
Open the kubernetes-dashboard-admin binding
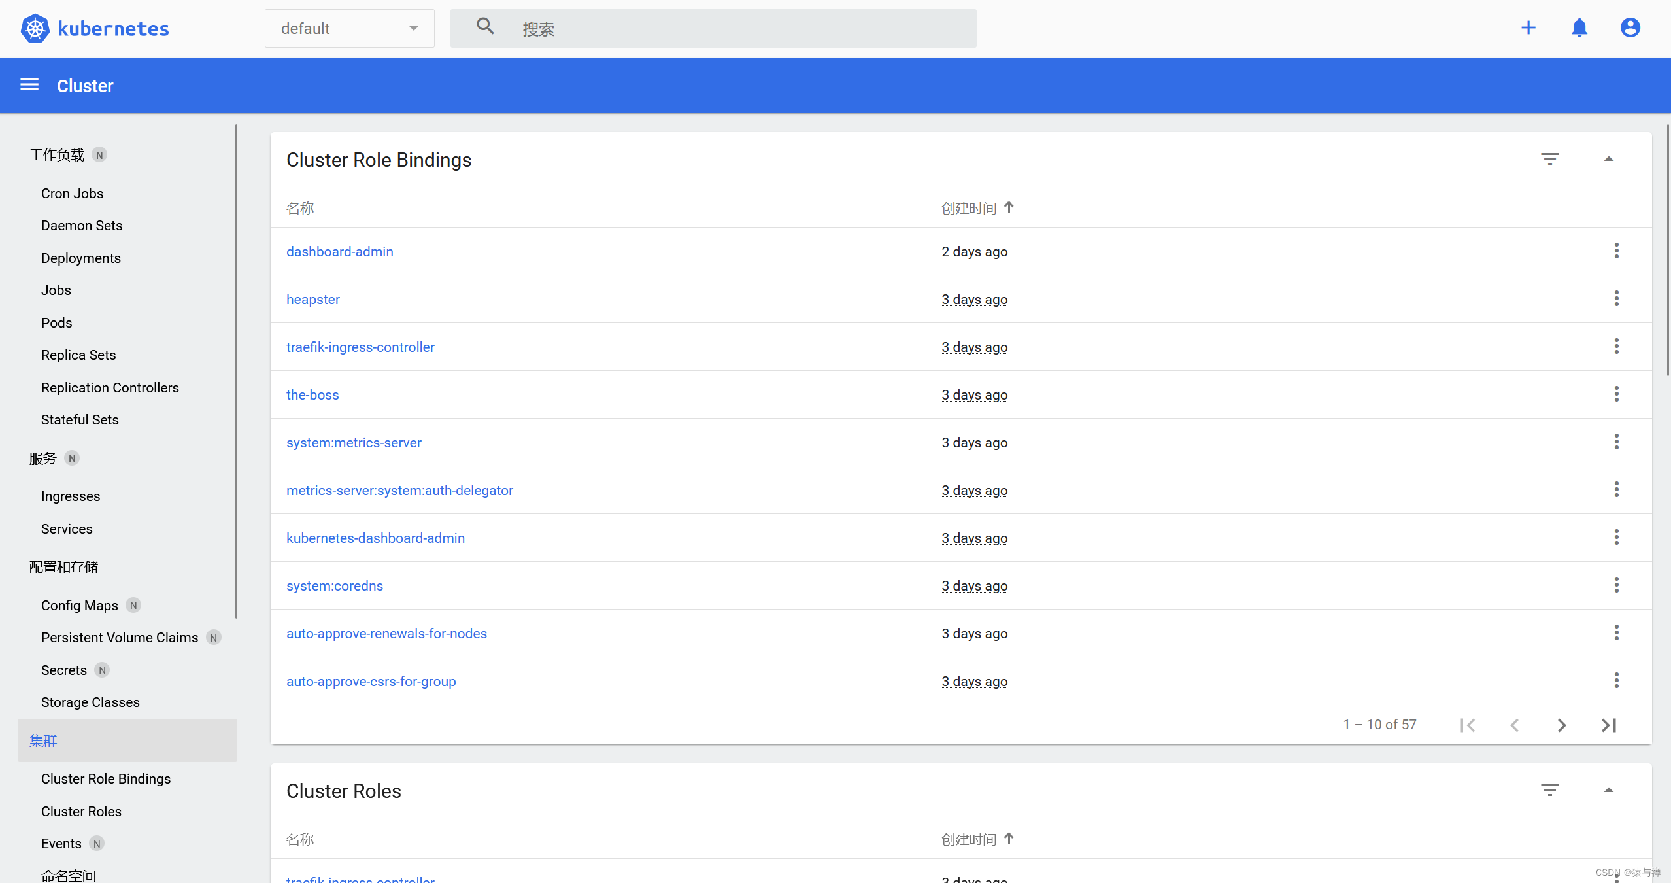pos(376,538)
